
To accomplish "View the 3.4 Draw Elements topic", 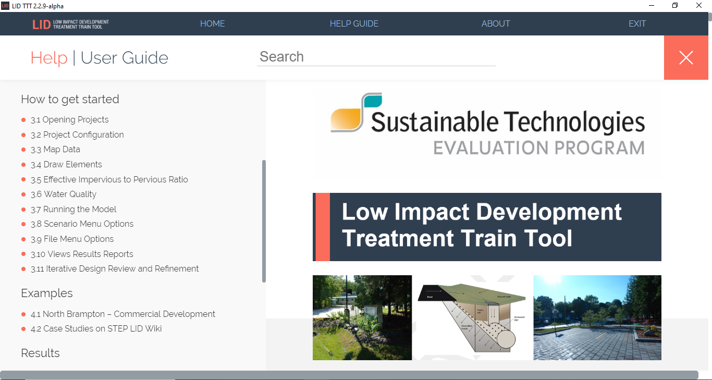I will click(66, 164).
